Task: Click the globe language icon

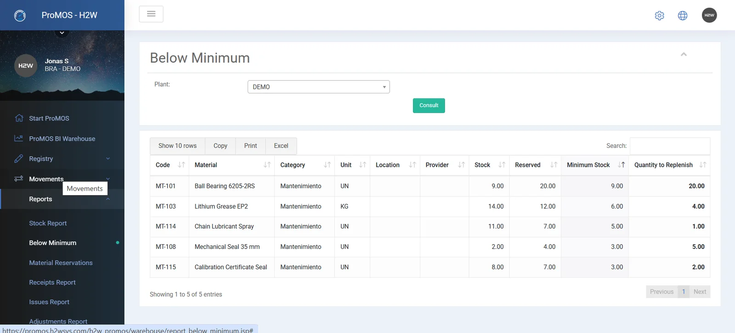Action: (x=683, y=16)
